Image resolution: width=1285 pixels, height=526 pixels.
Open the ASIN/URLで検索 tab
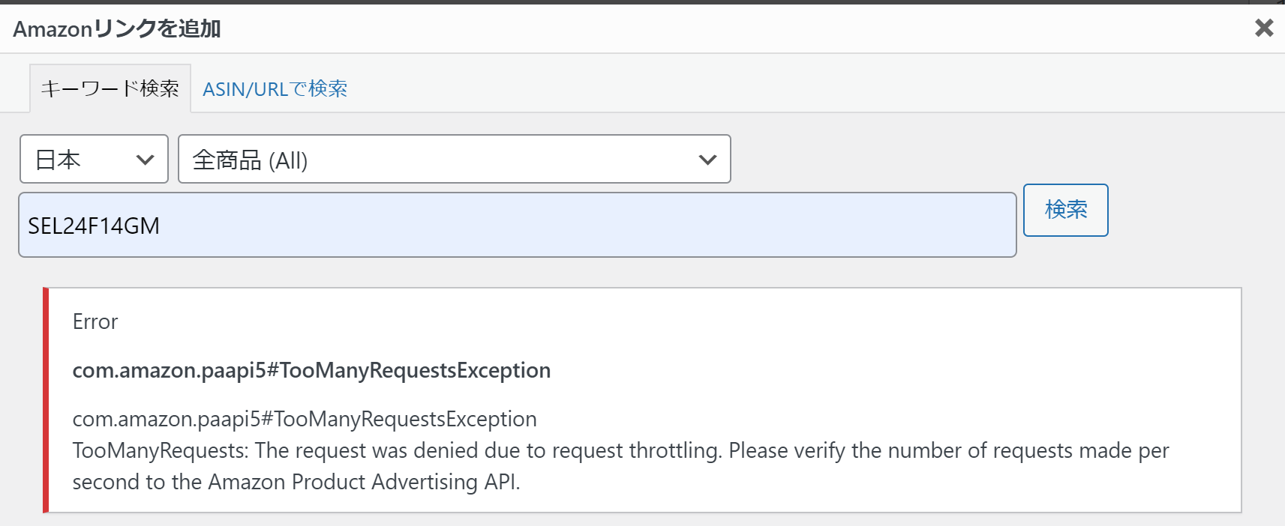pos(275,89)
